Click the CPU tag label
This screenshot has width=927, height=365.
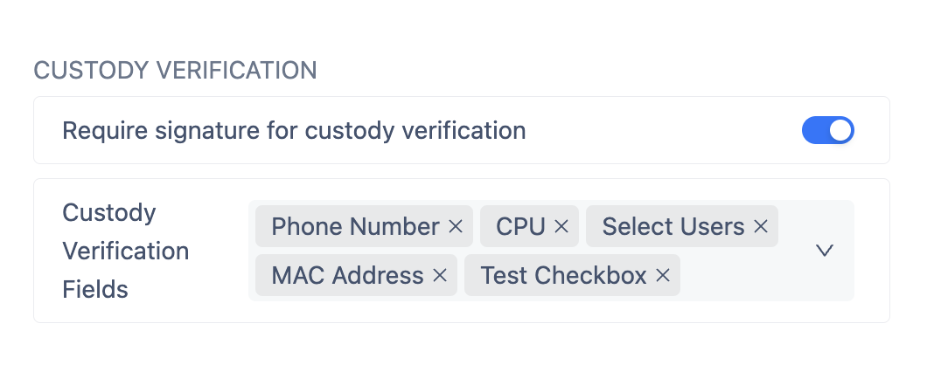click(x=520, y=227)
